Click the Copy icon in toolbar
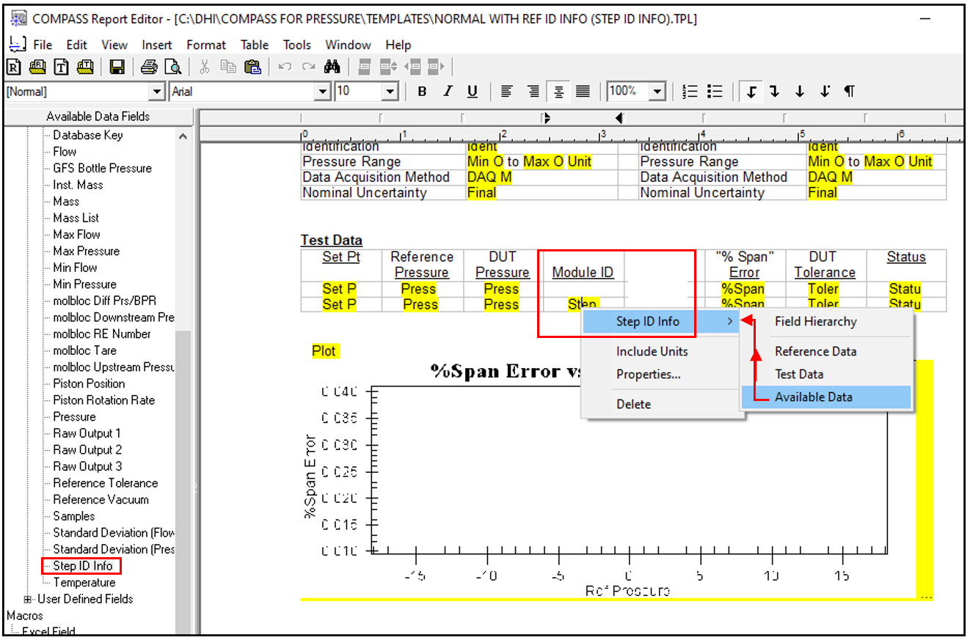 point(228,67)
